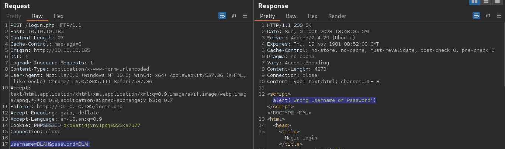Image resolution: width=505 pixels, height=149 pixels.
Task: Toggle non-printable characters in the Request panel
Action: [234, 15]
